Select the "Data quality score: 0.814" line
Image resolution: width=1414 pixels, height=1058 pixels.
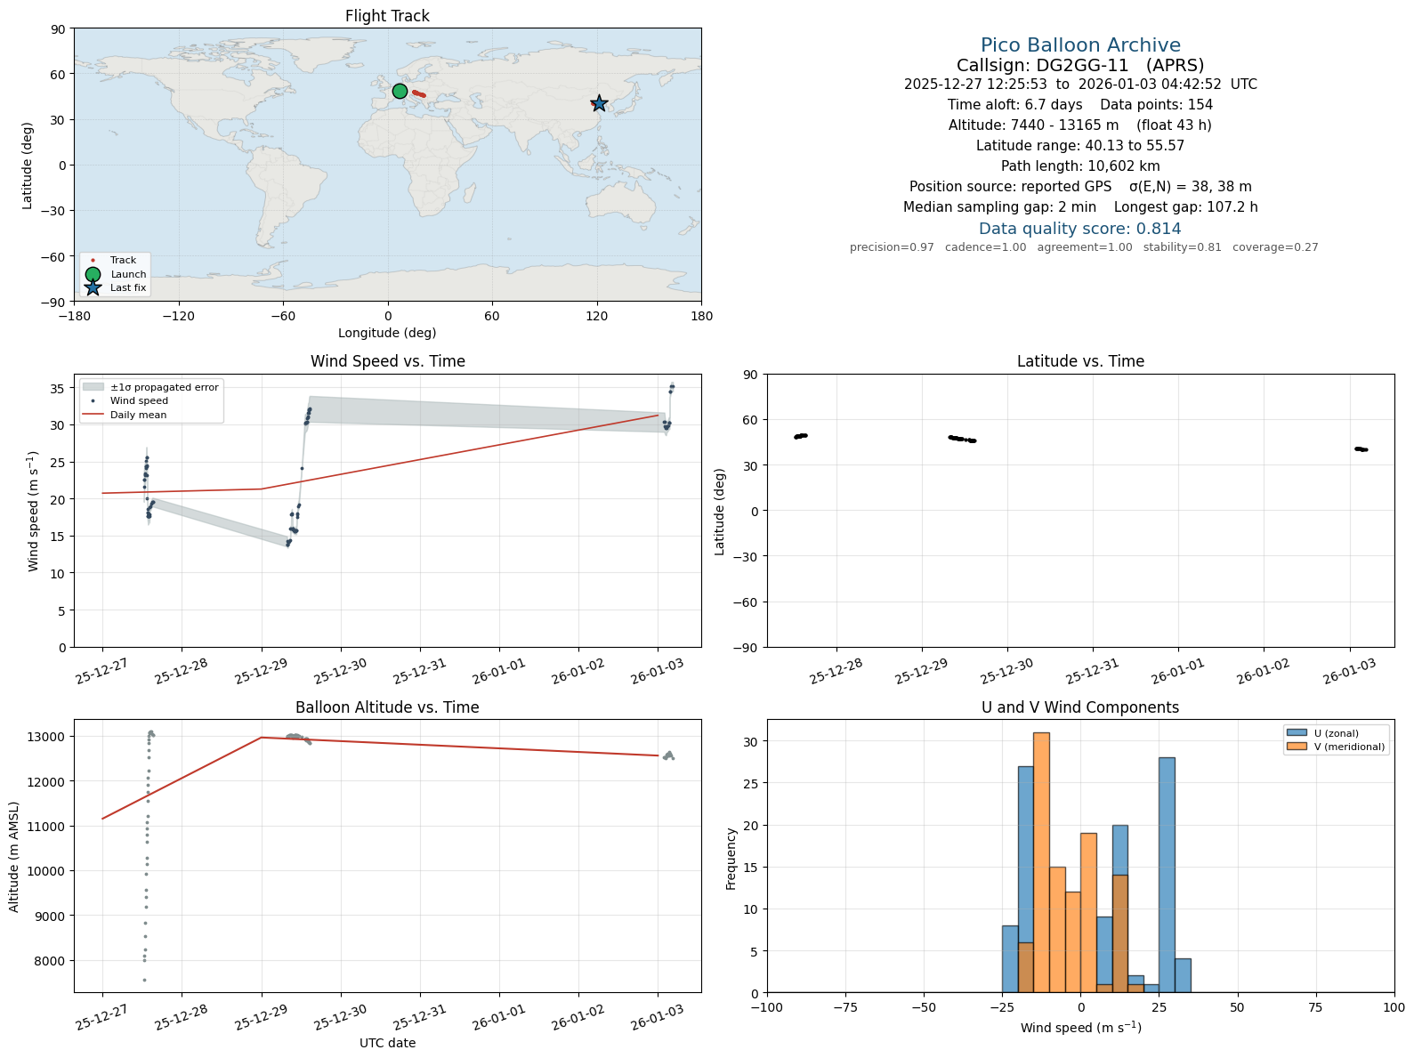[x=1080, y=229]
